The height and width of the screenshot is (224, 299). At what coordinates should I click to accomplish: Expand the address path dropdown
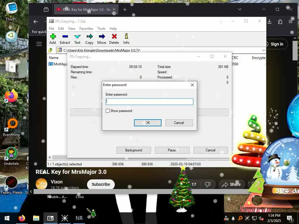point(263,50)
